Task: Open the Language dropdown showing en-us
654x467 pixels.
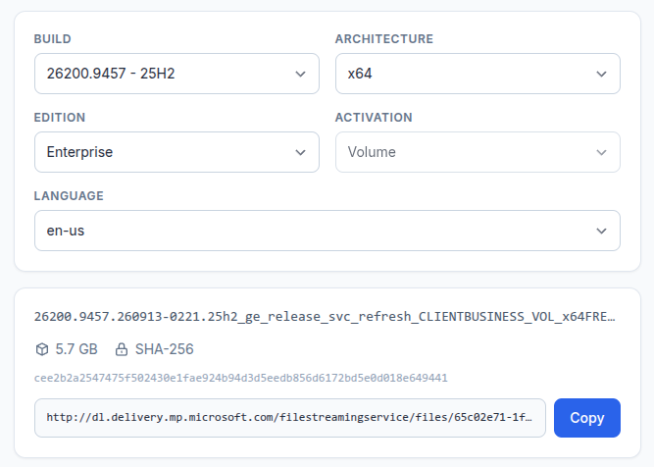Action: [x=327, y=231]
